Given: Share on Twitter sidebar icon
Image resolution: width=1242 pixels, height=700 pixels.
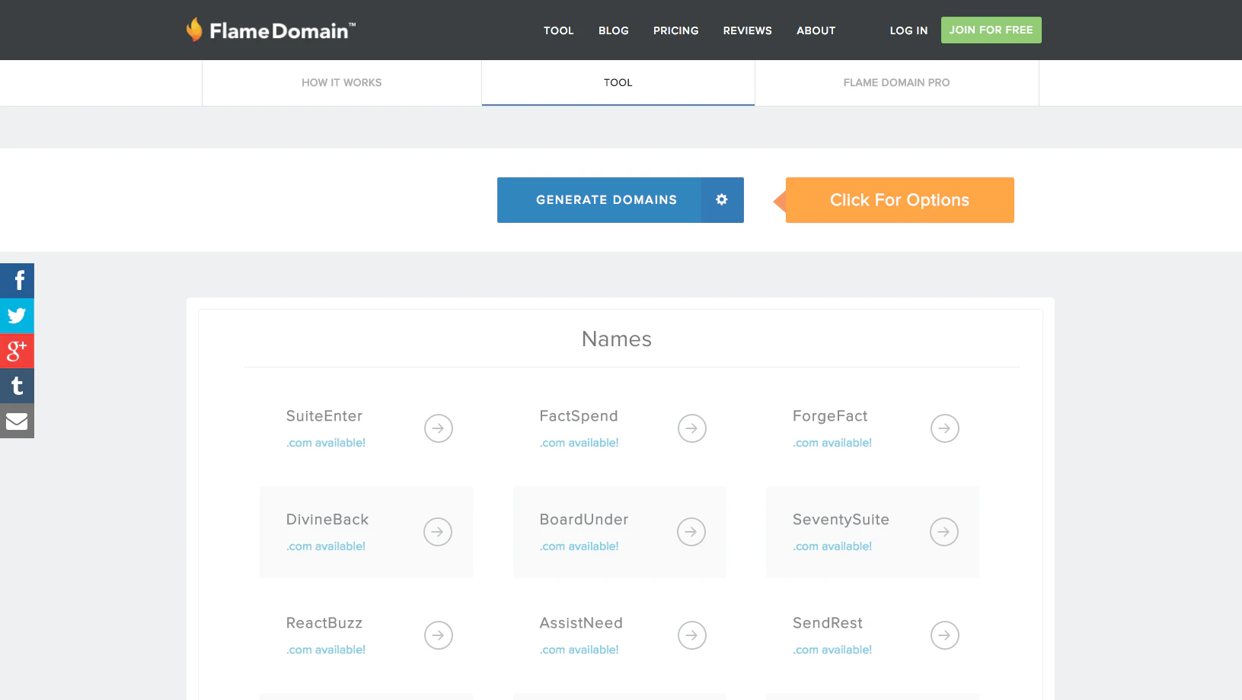Looking at the screenshot, I should coord(17,316).
